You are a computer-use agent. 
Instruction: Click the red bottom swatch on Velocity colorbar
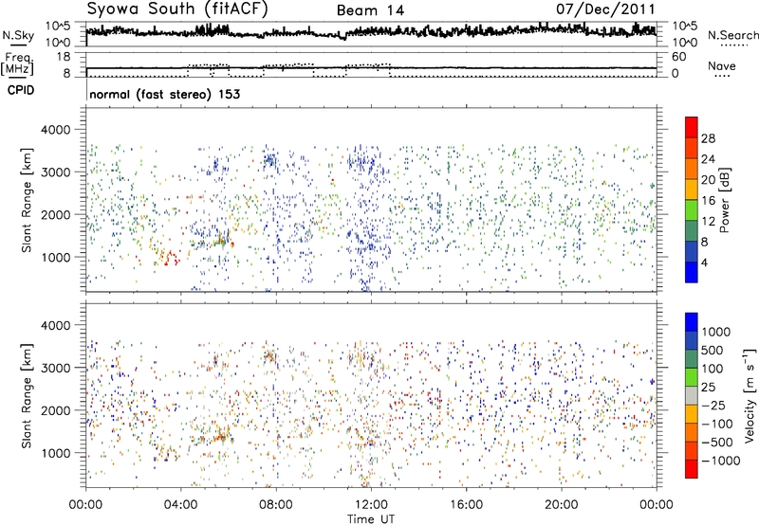pyautogui.click(x=692, y=469)
